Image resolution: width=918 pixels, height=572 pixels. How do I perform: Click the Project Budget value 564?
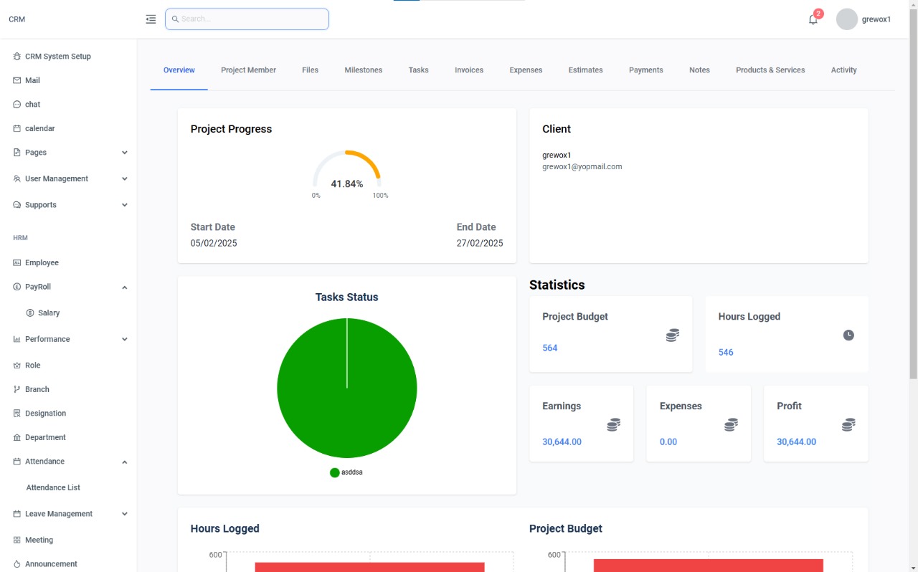[x=550, y=348]
